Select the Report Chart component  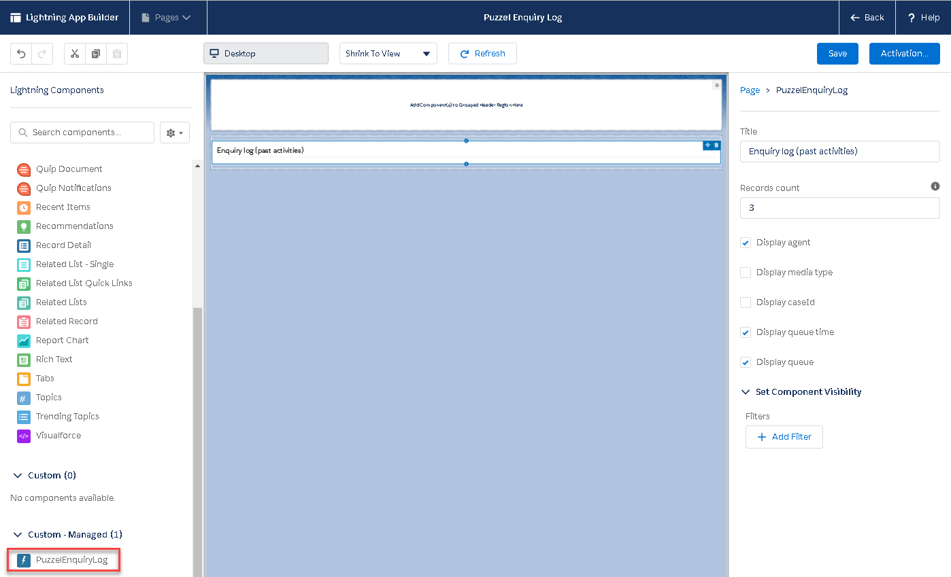pos(62,340)
